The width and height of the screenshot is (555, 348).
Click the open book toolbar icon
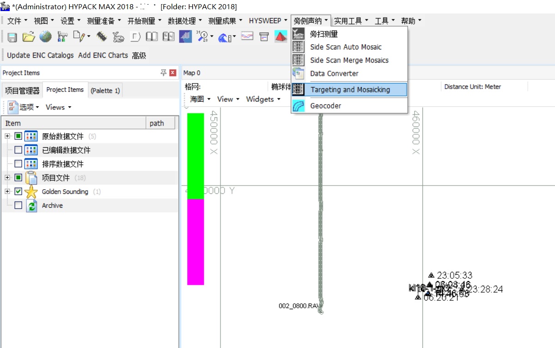(x=152, y=37)
